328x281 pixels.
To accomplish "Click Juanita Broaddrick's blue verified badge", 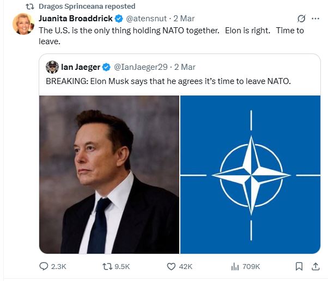I will 118,19.
